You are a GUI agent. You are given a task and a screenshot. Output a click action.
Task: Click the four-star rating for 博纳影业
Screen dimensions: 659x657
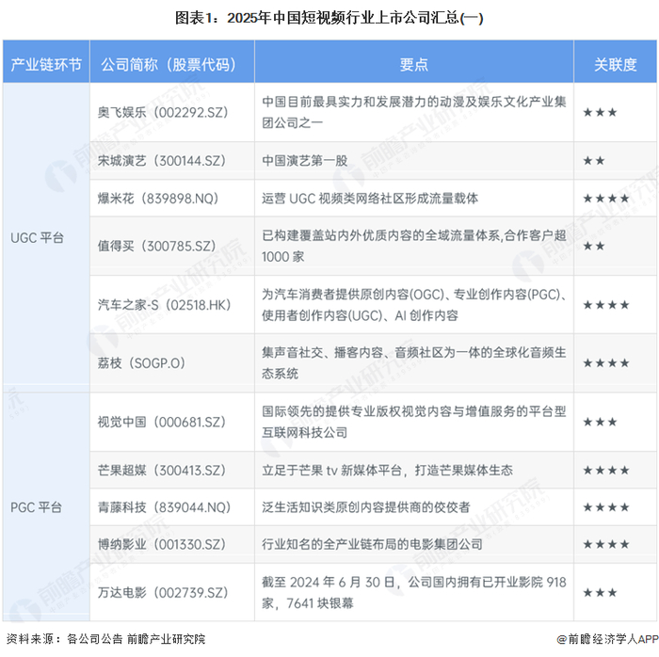coord(606,544)
